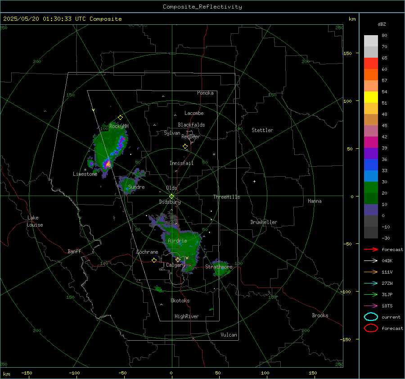The image size is (405, 379).
Task: Pick the dark green 10-20 dBZ swatch
Action: tap(371, 199)
